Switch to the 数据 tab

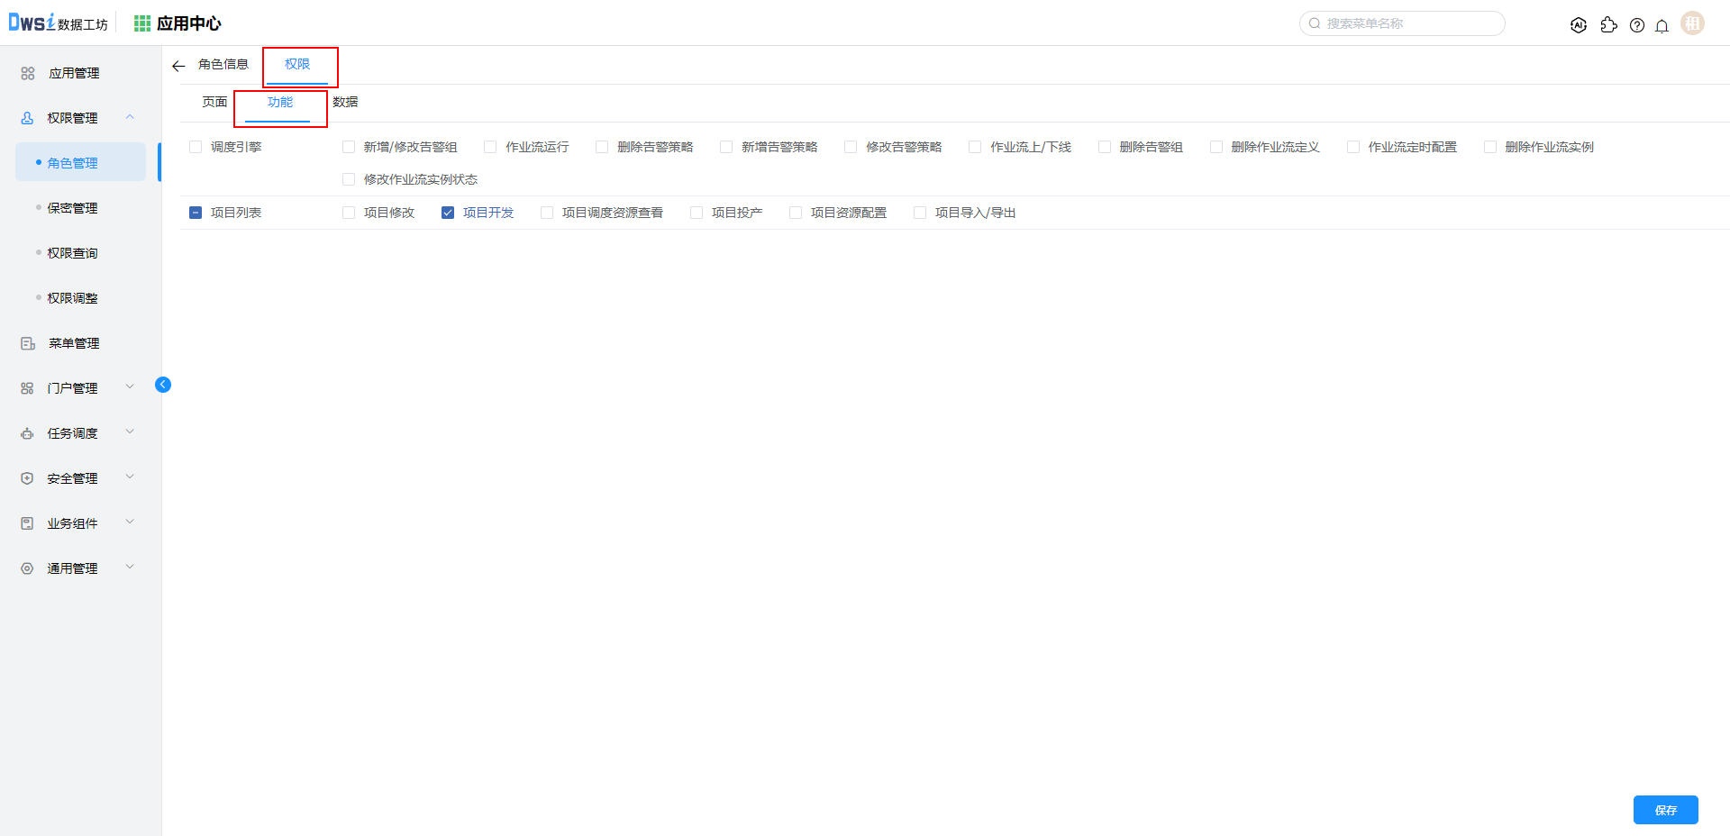point(345,102)
